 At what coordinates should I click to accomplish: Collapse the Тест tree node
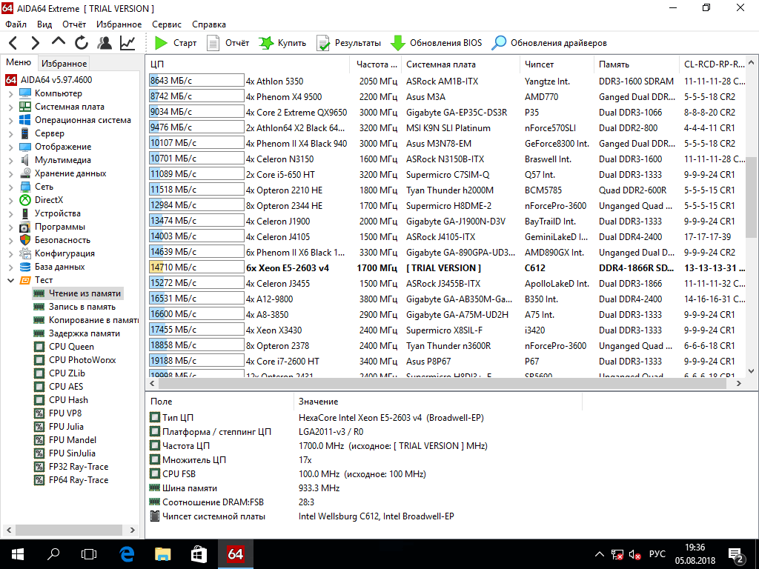point(10,280)
